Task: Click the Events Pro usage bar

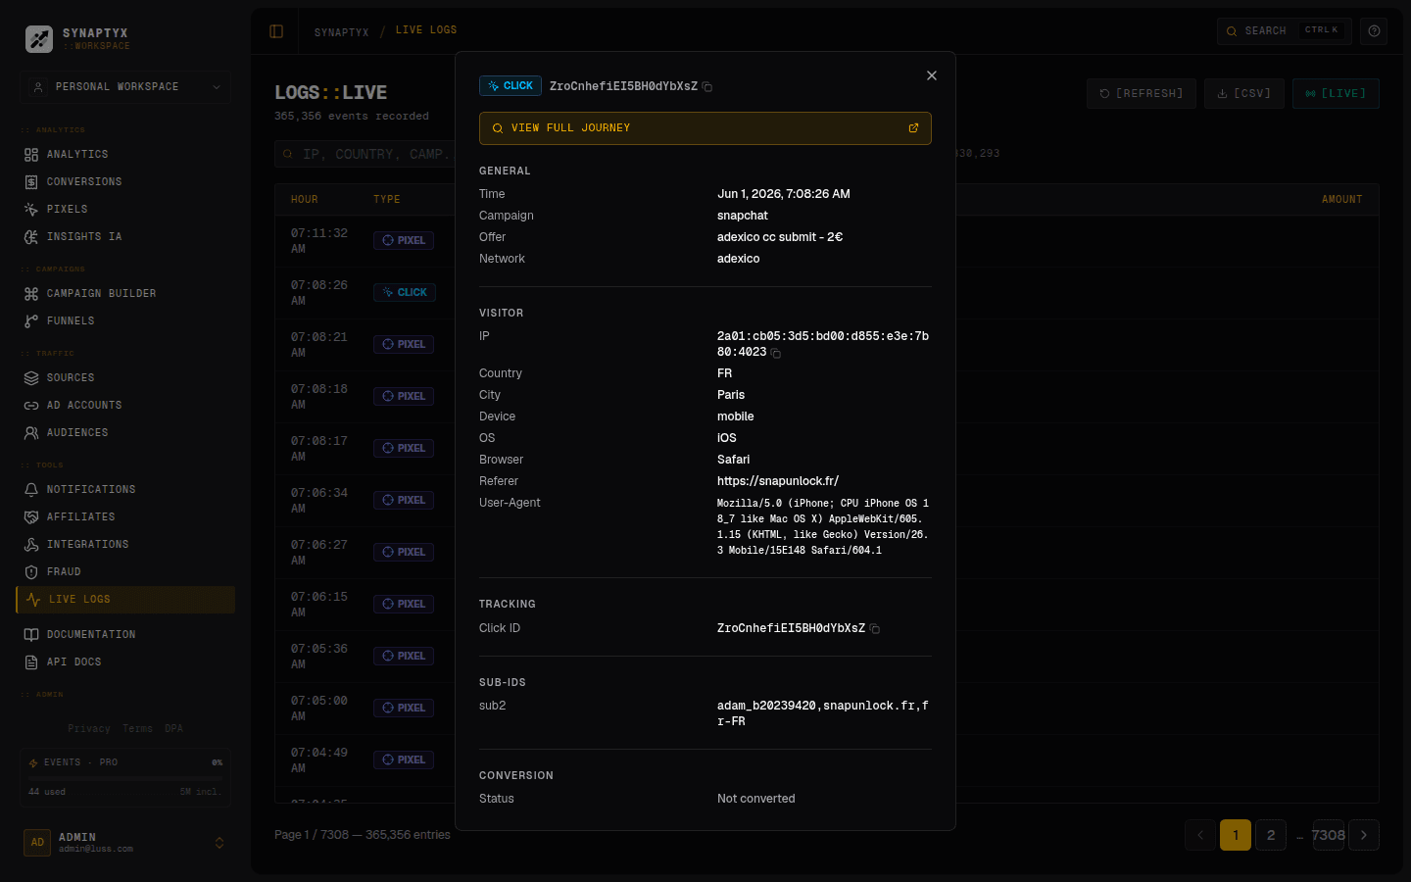Action: pyautogui.click(x=125, y=778)
